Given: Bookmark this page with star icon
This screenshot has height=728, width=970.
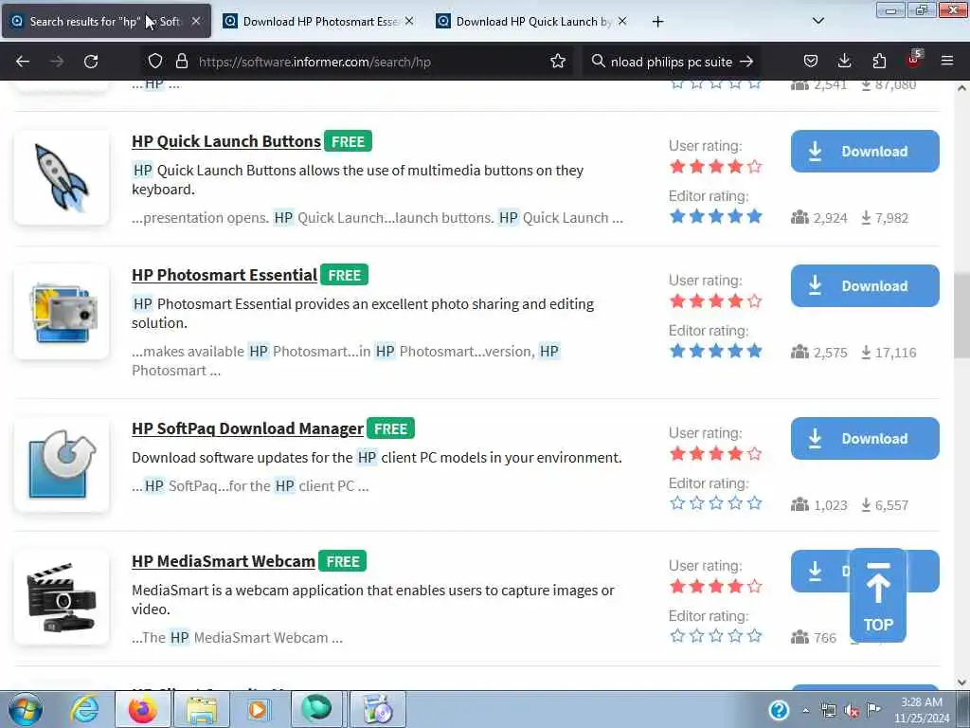Looking at the screenshot, I should [x=558, y=62].
